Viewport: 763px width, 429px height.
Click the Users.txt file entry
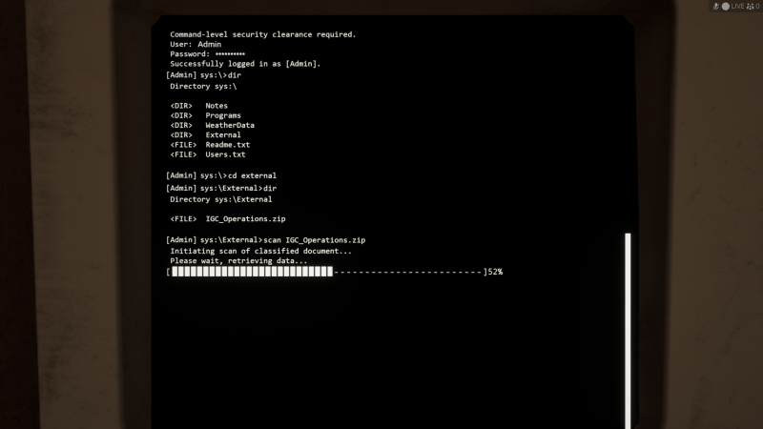[225, 153]
